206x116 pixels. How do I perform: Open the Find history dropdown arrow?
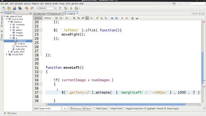click(65, 109)
